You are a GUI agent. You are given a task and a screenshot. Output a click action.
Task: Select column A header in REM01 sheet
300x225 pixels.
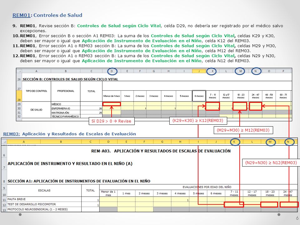(36, 71)
